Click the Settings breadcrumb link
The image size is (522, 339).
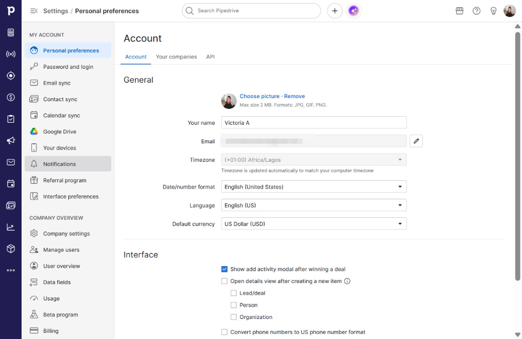click(x=55, y=11)
